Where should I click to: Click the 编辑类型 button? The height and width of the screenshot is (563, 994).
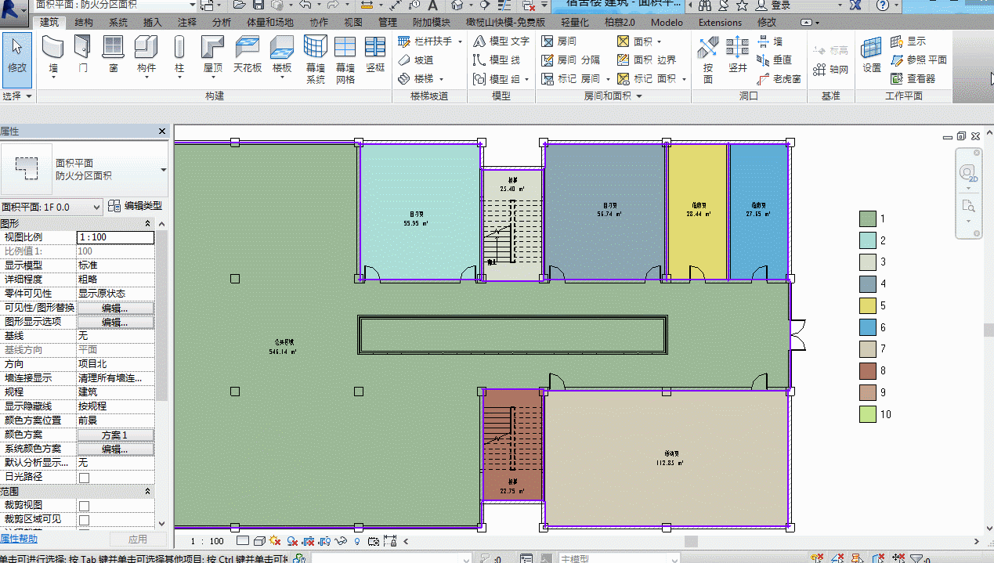pyautogui.click(x=135, y=206)
